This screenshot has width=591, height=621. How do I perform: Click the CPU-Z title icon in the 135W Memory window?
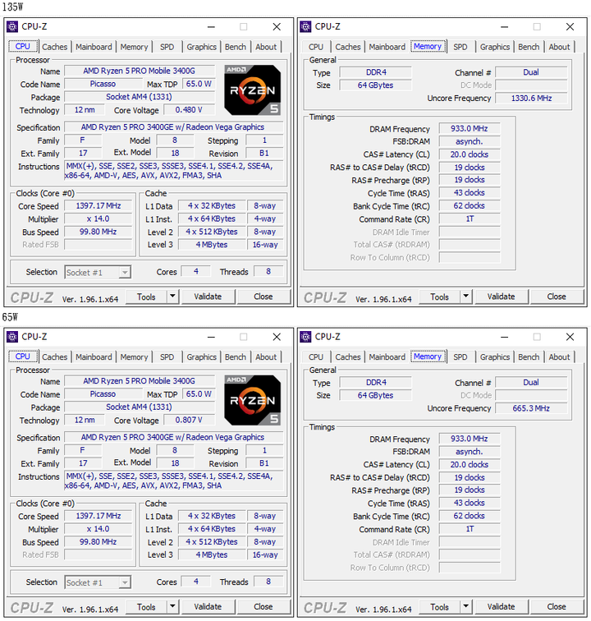pyautogui.click(x=305, y=26)
